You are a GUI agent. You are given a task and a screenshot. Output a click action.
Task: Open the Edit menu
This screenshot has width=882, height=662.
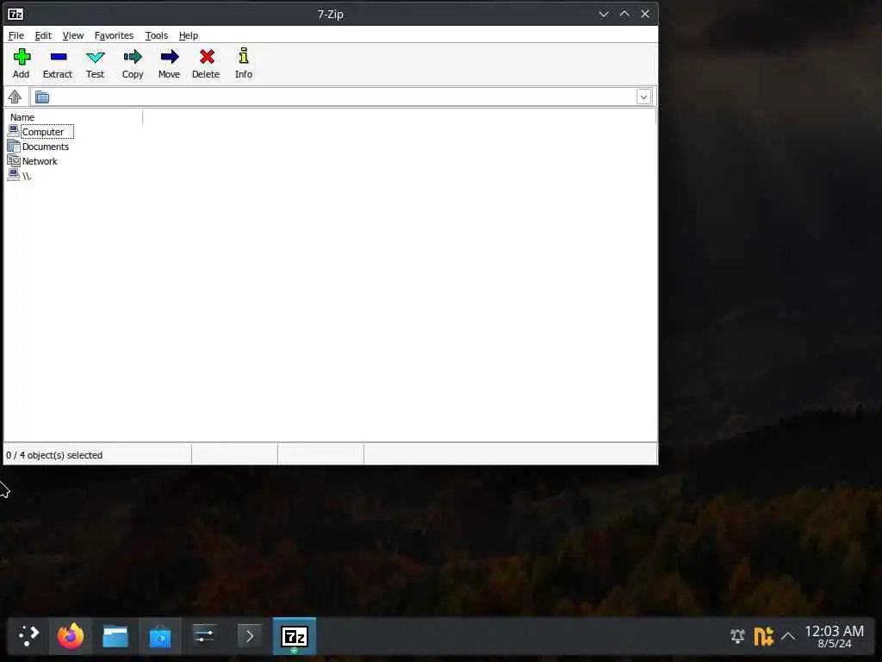(x=43, y=35)
